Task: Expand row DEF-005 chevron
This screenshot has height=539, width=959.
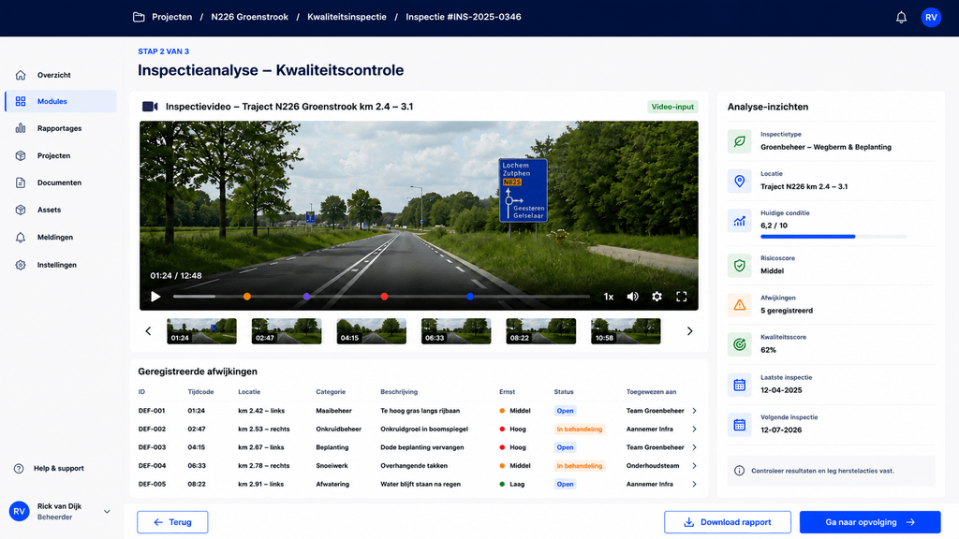Action: click(694, 484)
